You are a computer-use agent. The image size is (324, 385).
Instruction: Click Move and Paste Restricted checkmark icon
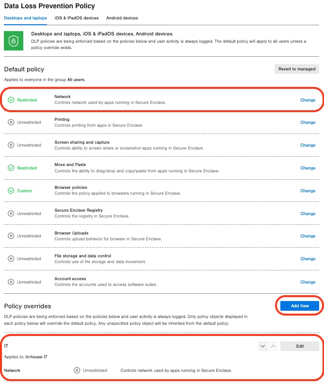11,168
